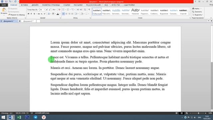The height and width of the screenshot is (120, 213).
Task: Click the Redo icon in quick access toolbar
Action: coord(15,1)
